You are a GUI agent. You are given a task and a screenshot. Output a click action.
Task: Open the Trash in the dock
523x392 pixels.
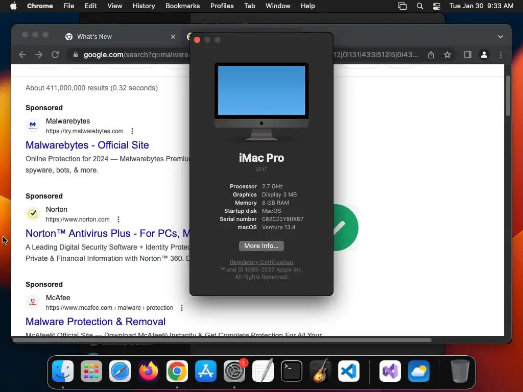(460, 371)
